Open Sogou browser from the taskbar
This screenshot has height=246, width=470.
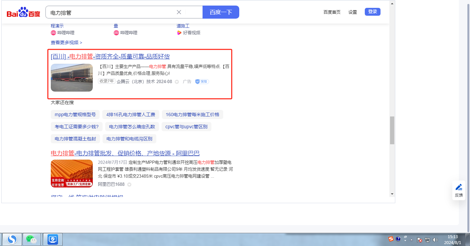(12, 240)
